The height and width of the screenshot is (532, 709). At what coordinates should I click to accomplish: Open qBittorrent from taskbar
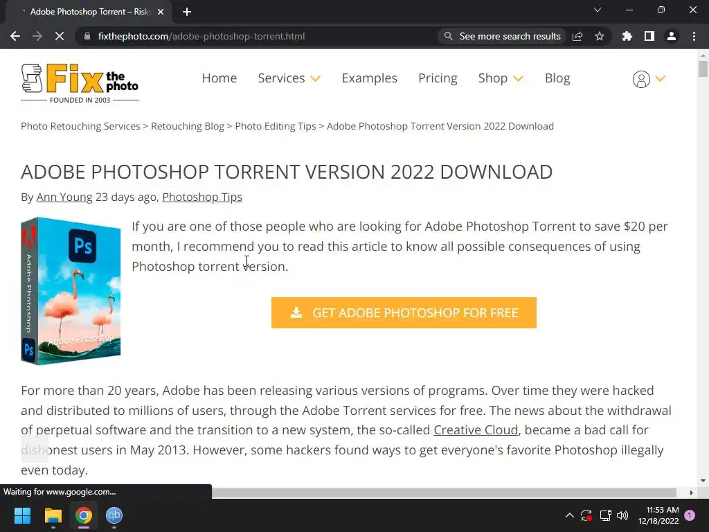(114, 515)
